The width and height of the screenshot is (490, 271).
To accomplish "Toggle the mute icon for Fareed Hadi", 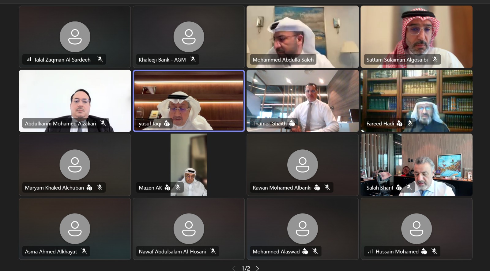I will tap(410, 123).
